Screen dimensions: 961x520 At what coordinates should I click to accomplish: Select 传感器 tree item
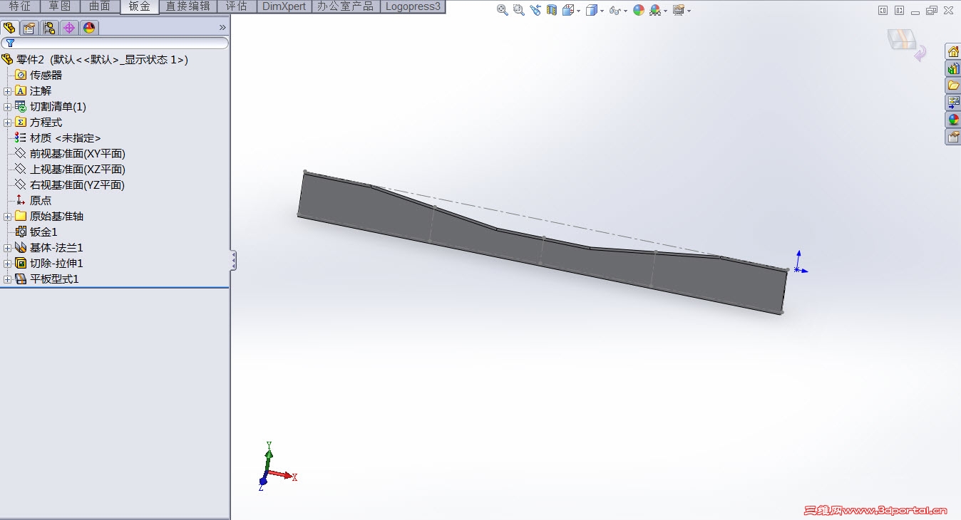46,76
